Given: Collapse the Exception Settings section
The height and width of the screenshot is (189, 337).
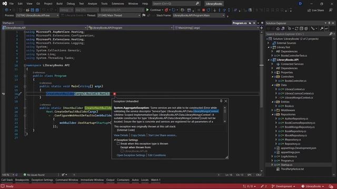Looking at the screenshot, I should point(115,140).
